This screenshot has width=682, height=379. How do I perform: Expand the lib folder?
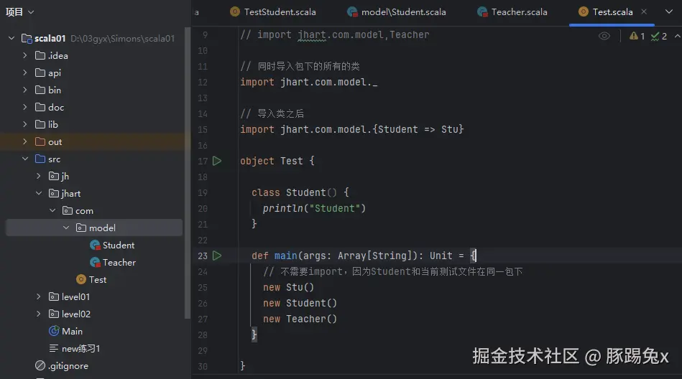[24, 124]
